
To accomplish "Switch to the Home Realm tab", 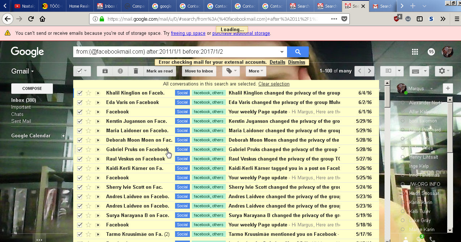I will tap(79, 6).
